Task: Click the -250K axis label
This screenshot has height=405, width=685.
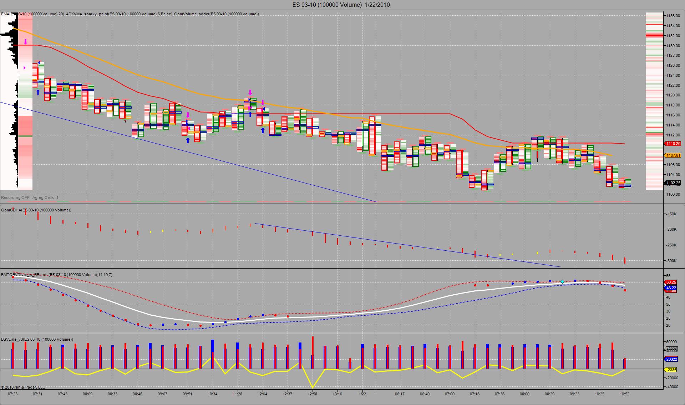Action: (671, 245)
